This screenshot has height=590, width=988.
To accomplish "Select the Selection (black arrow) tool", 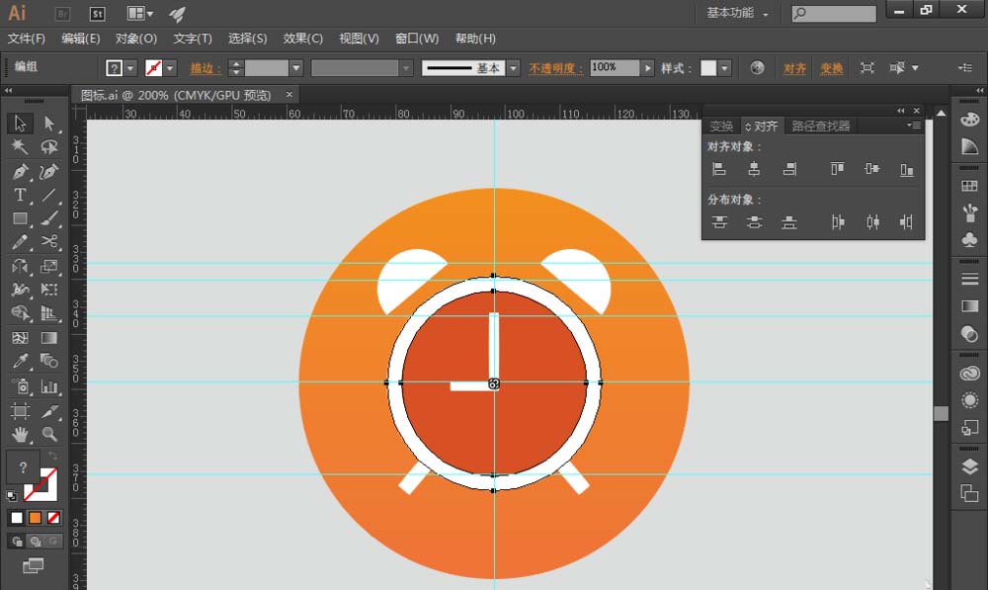I will pos(20,123).
